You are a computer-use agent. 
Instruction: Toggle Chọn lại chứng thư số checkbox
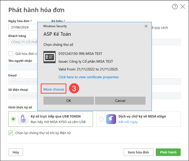(x=11, y=133)
